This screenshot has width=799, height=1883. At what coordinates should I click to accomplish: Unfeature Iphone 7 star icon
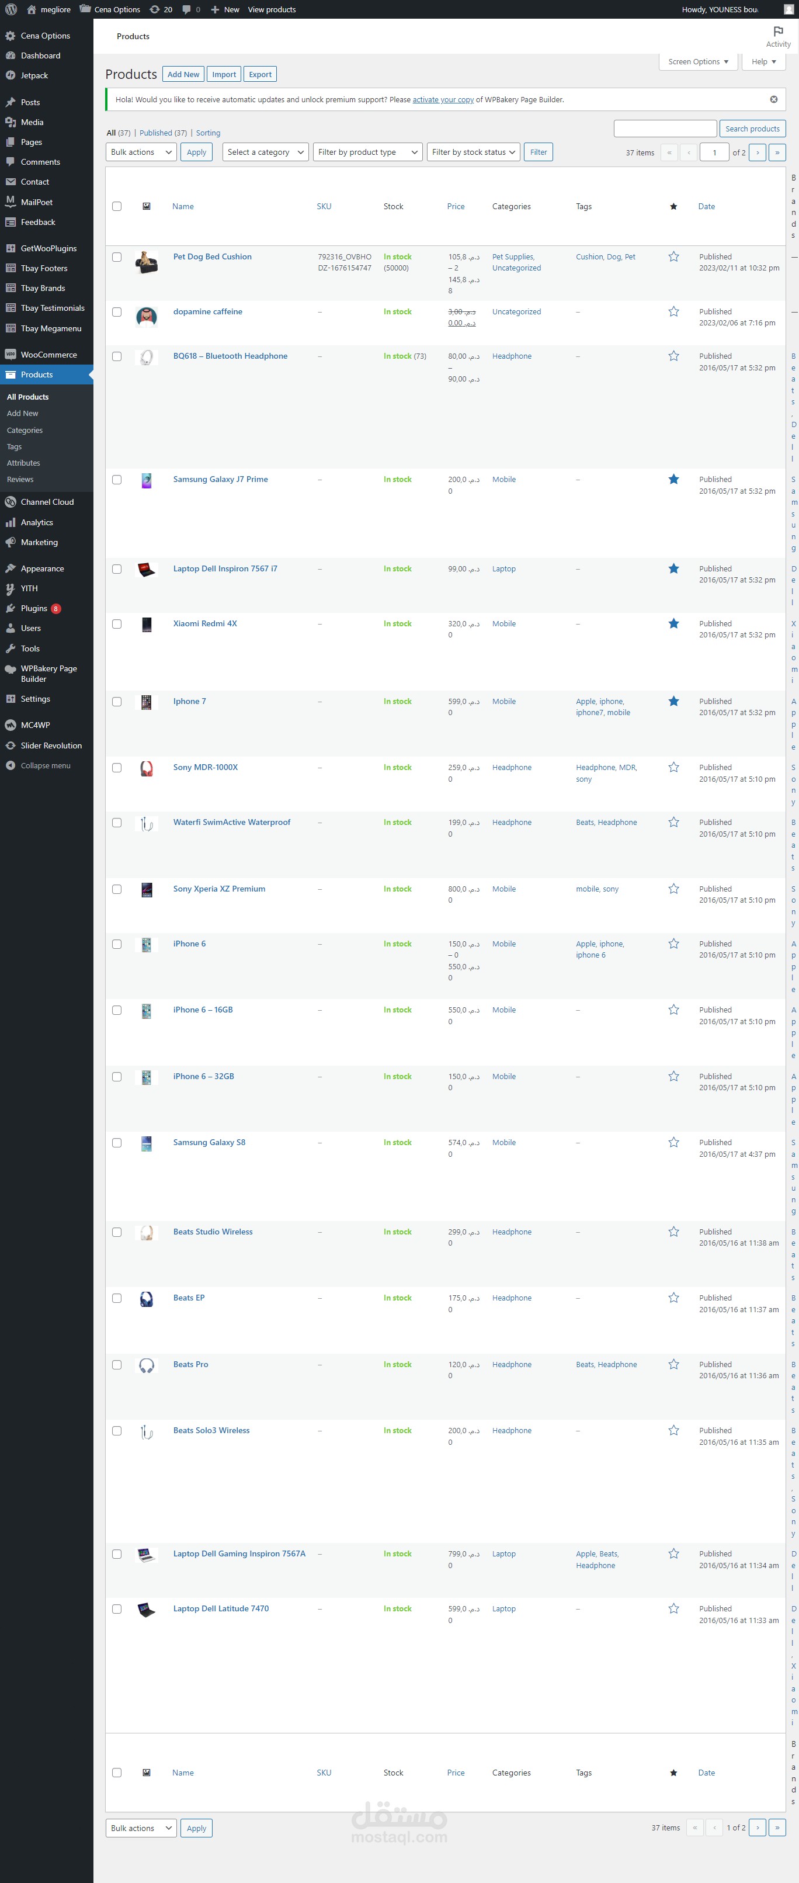point(673,701)
